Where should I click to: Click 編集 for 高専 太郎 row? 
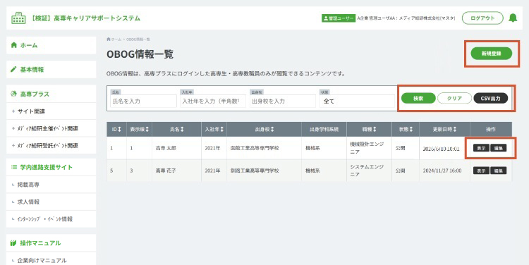click(x=498, y=148)
